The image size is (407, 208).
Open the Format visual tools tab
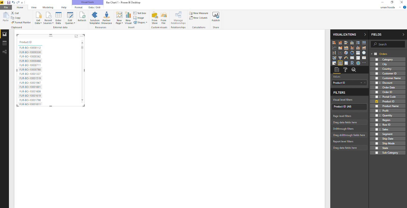point(79,7)
